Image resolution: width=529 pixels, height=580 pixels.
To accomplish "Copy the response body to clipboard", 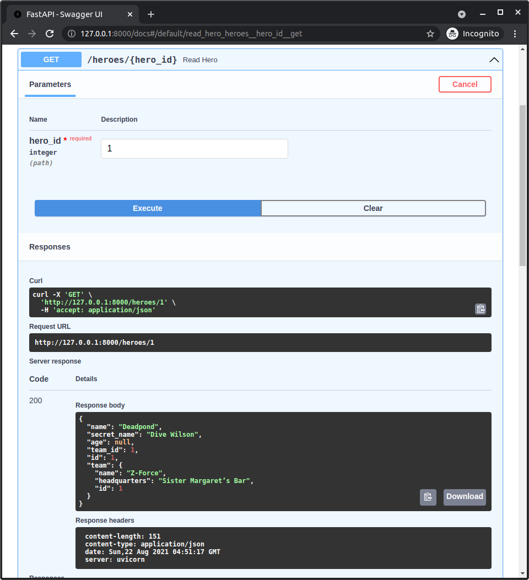I will [x=428, y=497].
